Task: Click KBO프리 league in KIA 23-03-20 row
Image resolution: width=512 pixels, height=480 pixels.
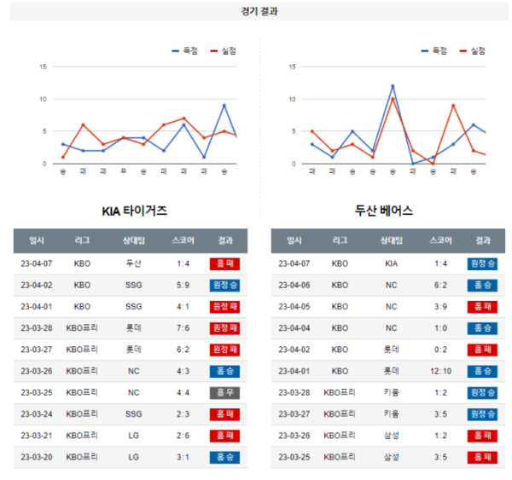Action: click(x=82, y=457)
